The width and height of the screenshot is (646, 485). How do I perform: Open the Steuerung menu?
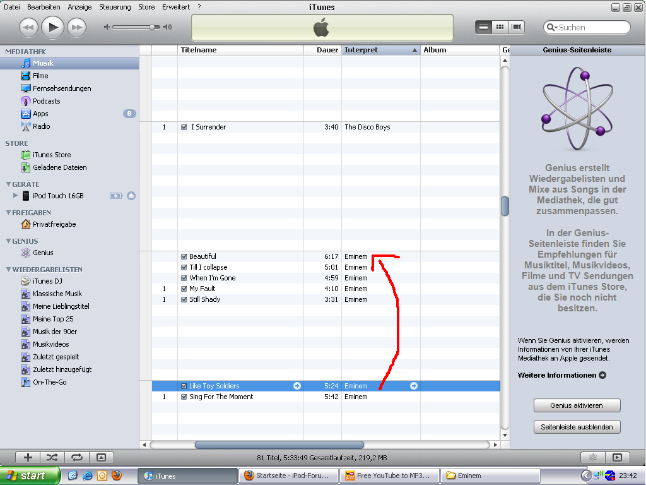(115, 7)
